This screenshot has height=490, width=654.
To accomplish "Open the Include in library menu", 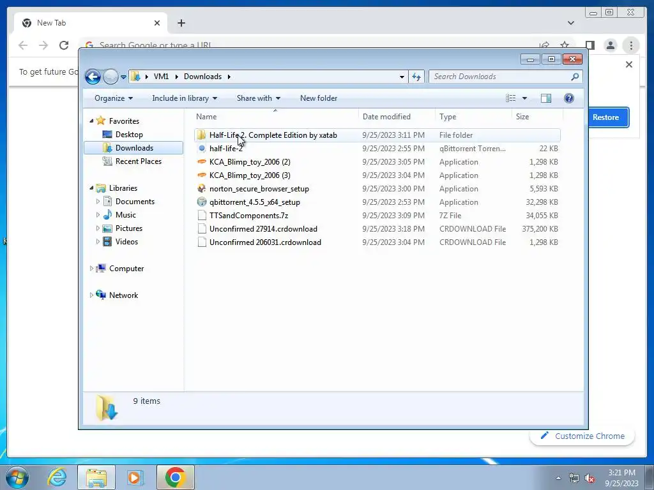I will coord(185,98).
